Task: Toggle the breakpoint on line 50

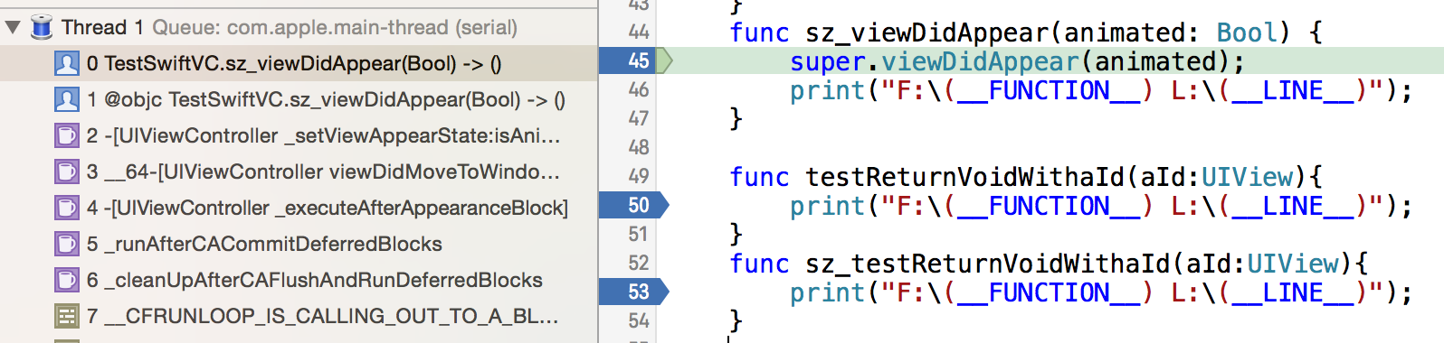Action: tap(633, 205)
